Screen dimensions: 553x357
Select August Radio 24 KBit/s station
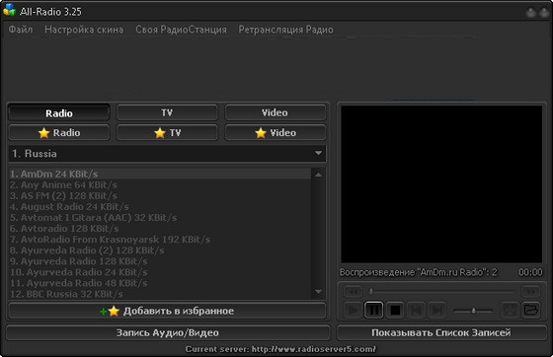pos(160,207)
